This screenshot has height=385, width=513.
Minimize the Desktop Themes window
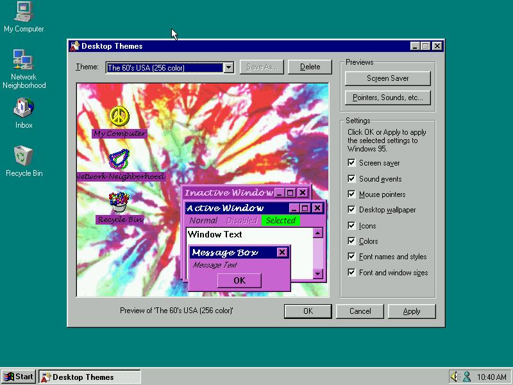click(x=415, y=46)
